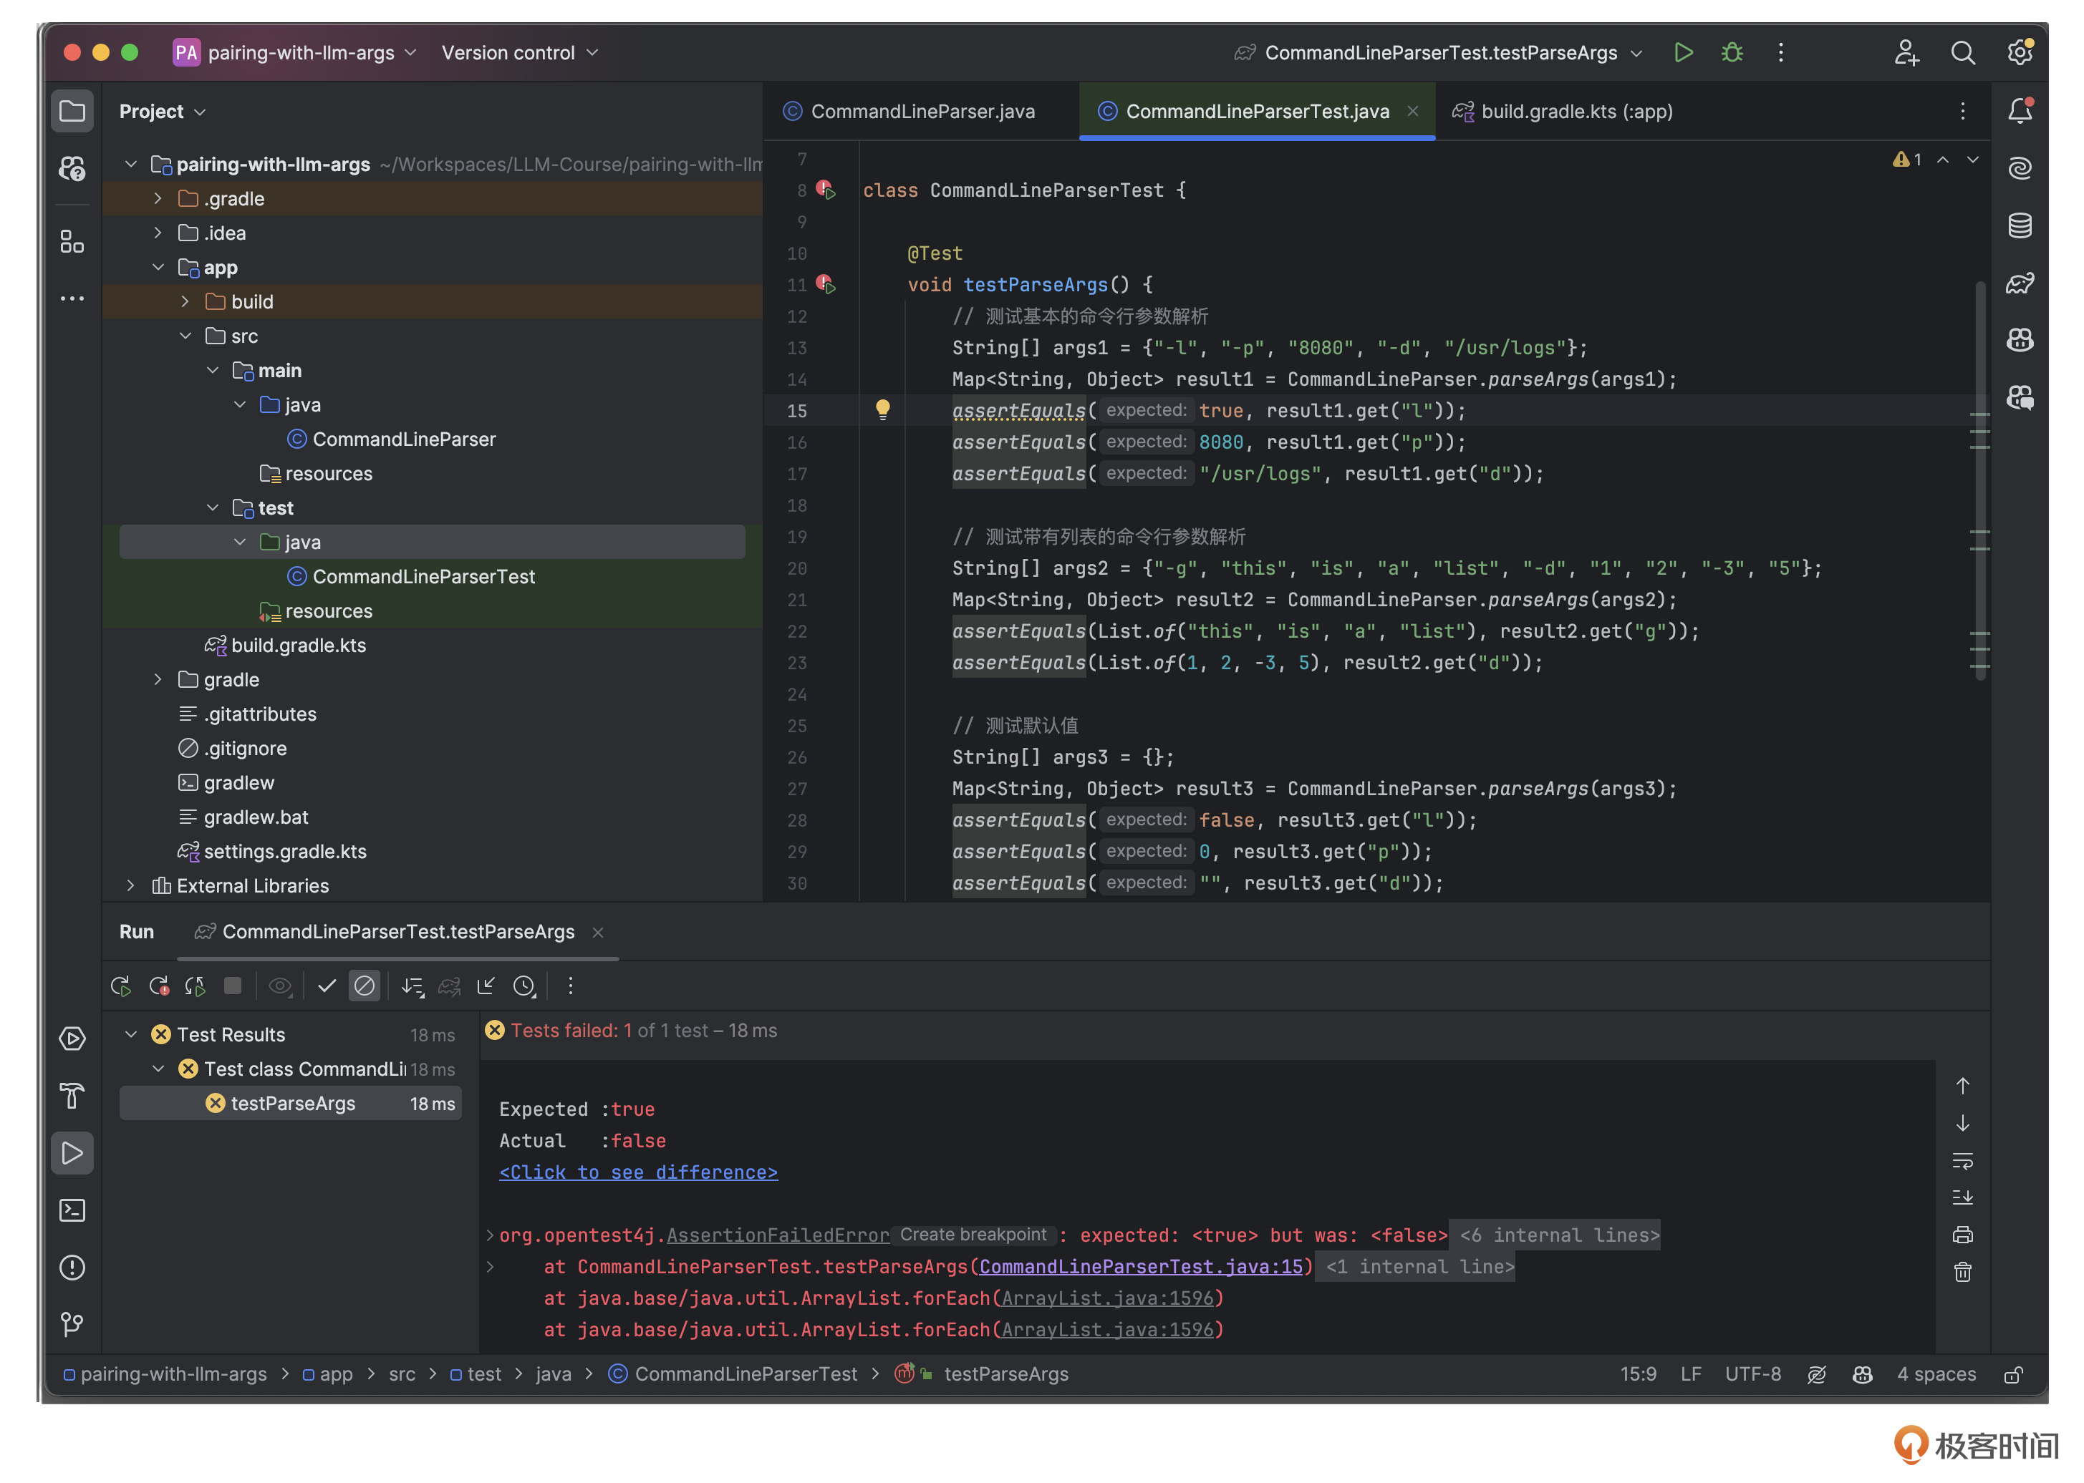
Task: Open the Gradle tool window
Action: pos(2019,283)
